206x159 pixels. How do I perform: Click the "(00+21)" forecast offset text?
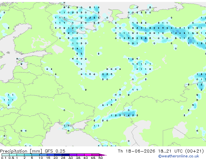(x=194, y=151)
